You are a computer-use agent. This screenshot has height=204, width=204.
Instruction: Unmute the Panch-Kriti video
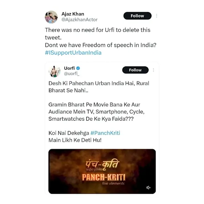148,188
